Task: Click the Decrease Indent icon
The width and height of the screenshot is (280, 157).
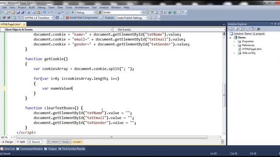Action: (x=4, y=18)
